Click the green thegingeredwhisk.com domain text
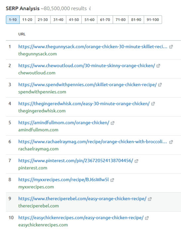This screenshot has width=181, height=229. 42,111
